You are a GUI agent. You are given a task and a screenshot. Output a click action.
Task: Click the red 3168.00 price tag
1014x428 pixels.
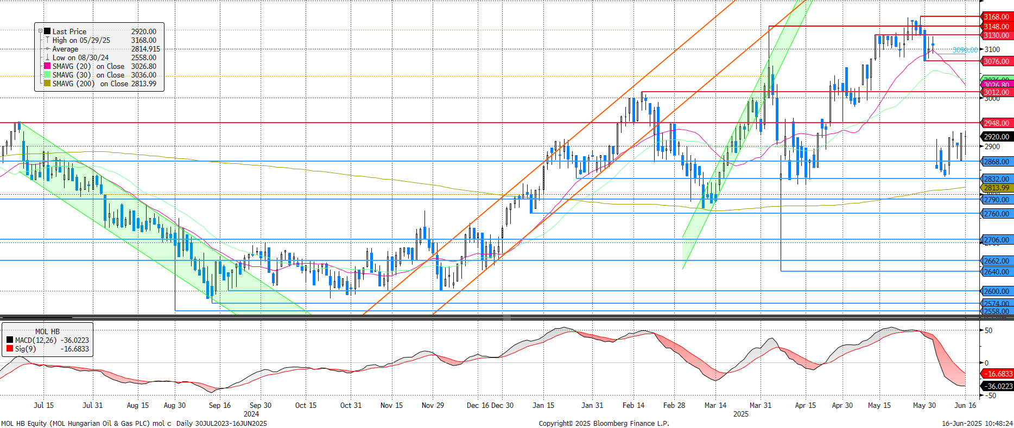pos(997,17)
